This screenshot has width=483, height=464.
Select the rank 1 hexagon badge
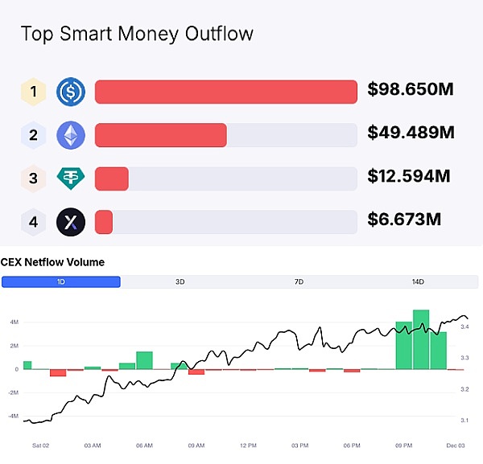[33, 92]
